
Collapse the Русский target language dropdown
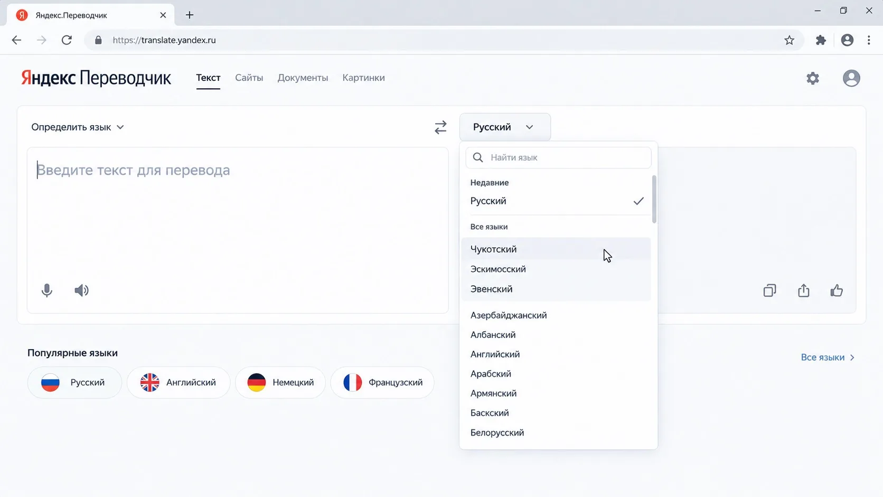pyautogui.click(x=505, y=127)
